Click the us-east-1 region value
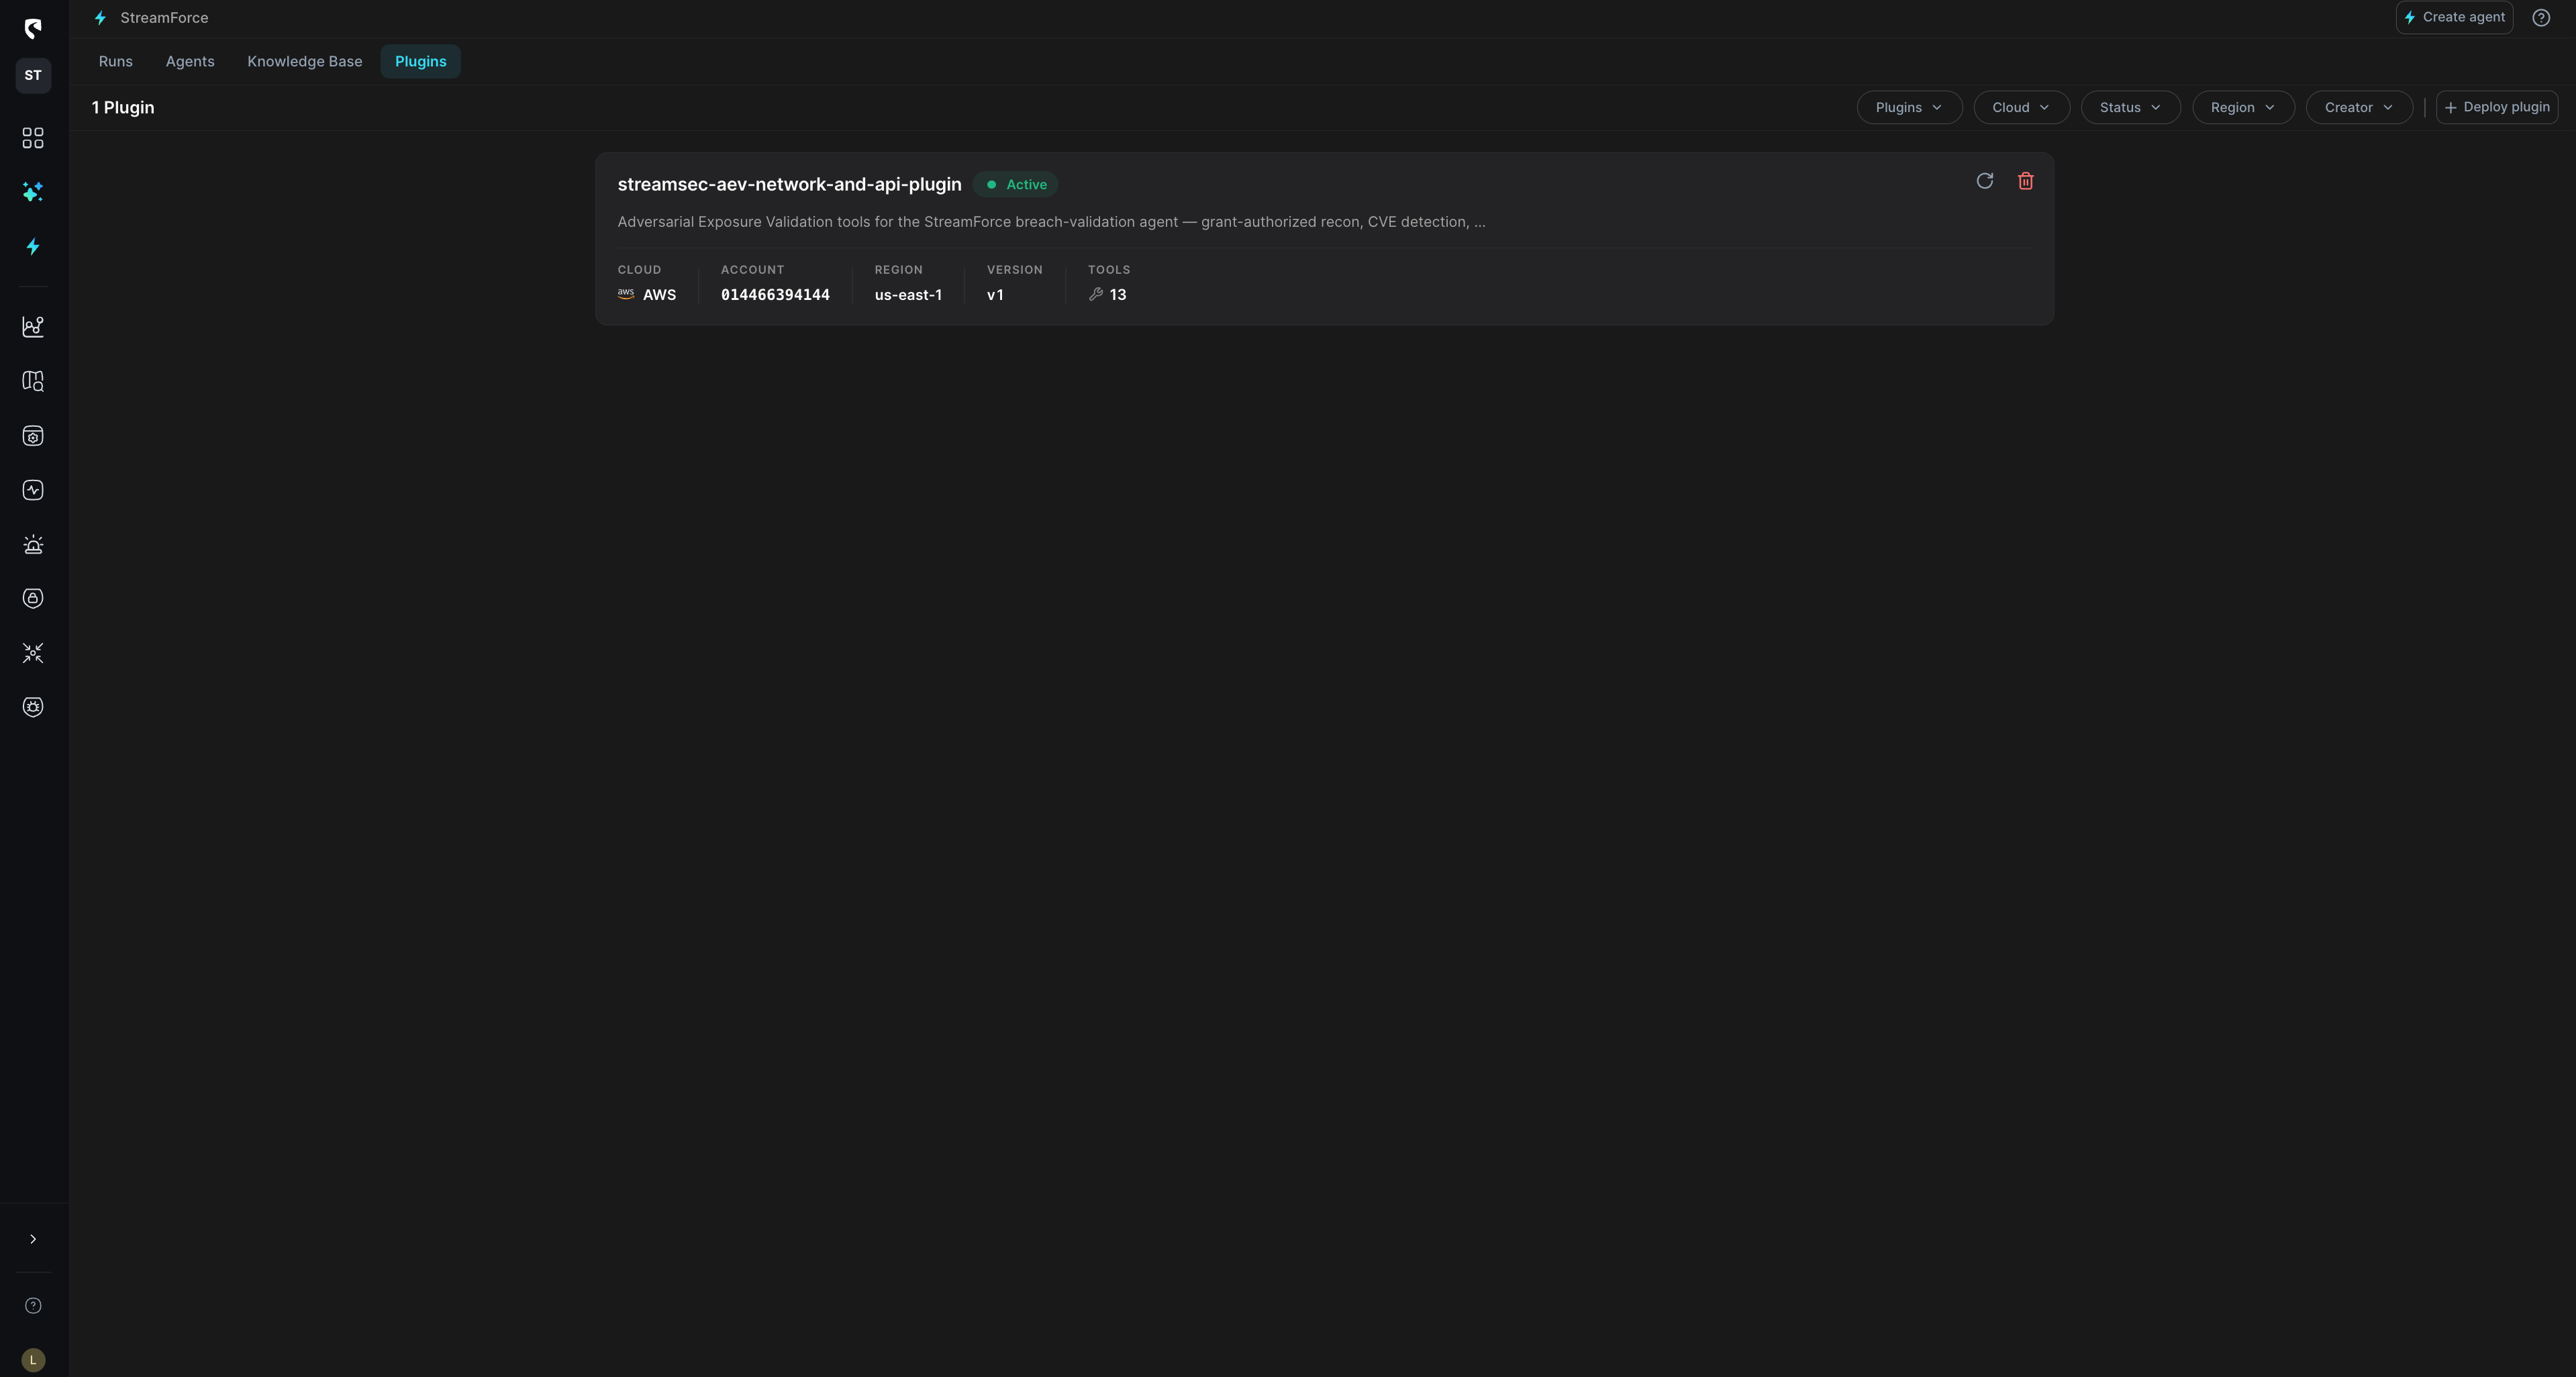 tap(908, 294)
